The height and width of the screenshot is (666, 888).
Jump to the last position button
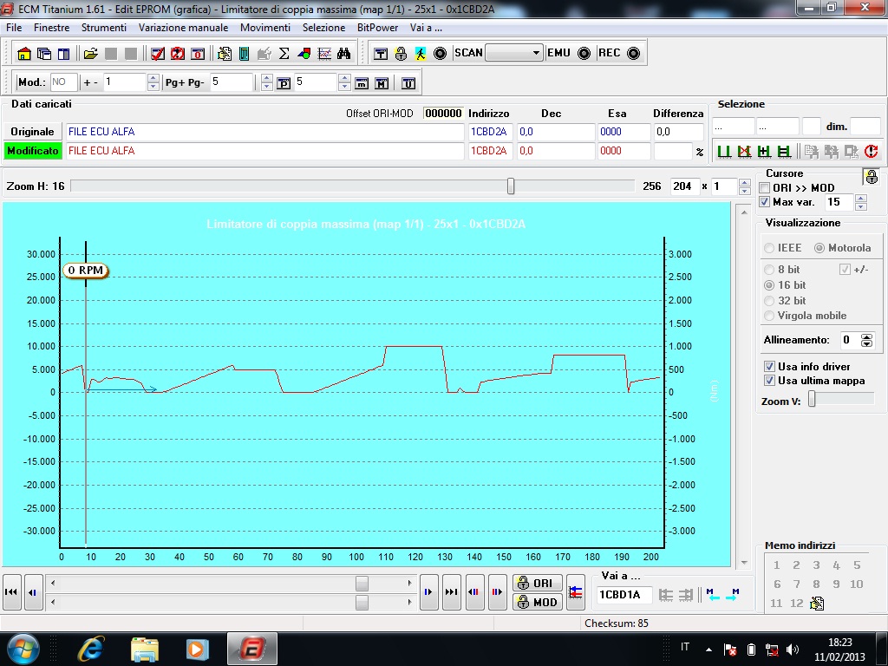(x=451, y=592)
